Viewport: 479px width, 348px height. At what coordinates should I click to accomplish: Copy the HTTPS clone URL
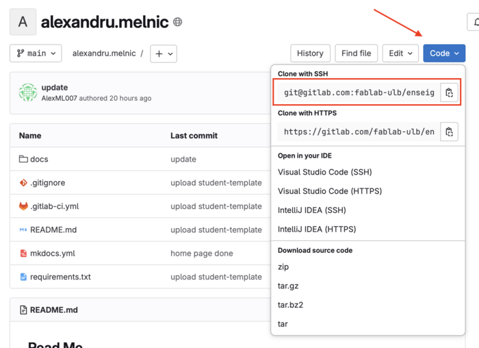[x=449, y=132]
